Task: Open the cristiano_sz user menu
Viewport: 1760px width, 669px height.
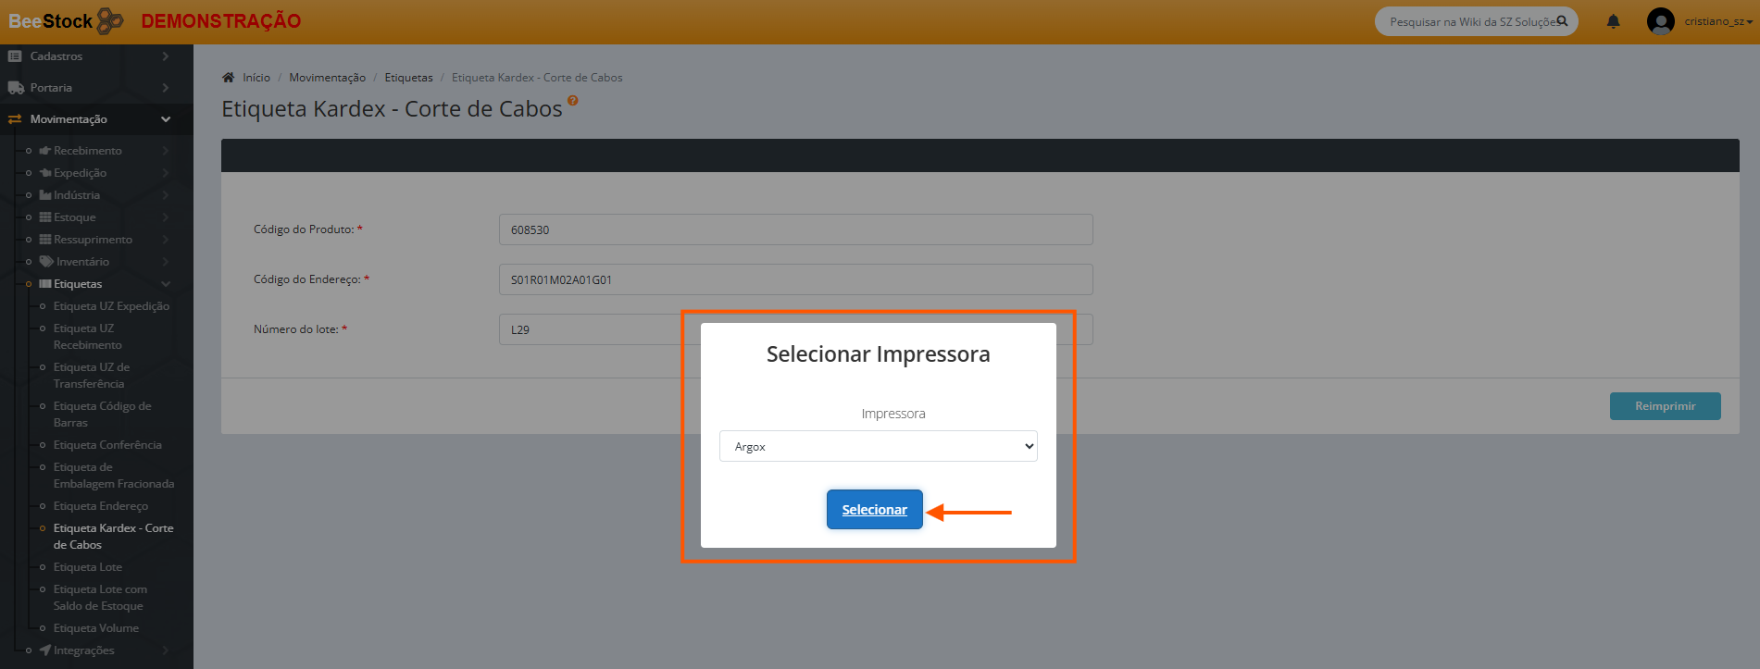Action: click(x=1717, y=21)
